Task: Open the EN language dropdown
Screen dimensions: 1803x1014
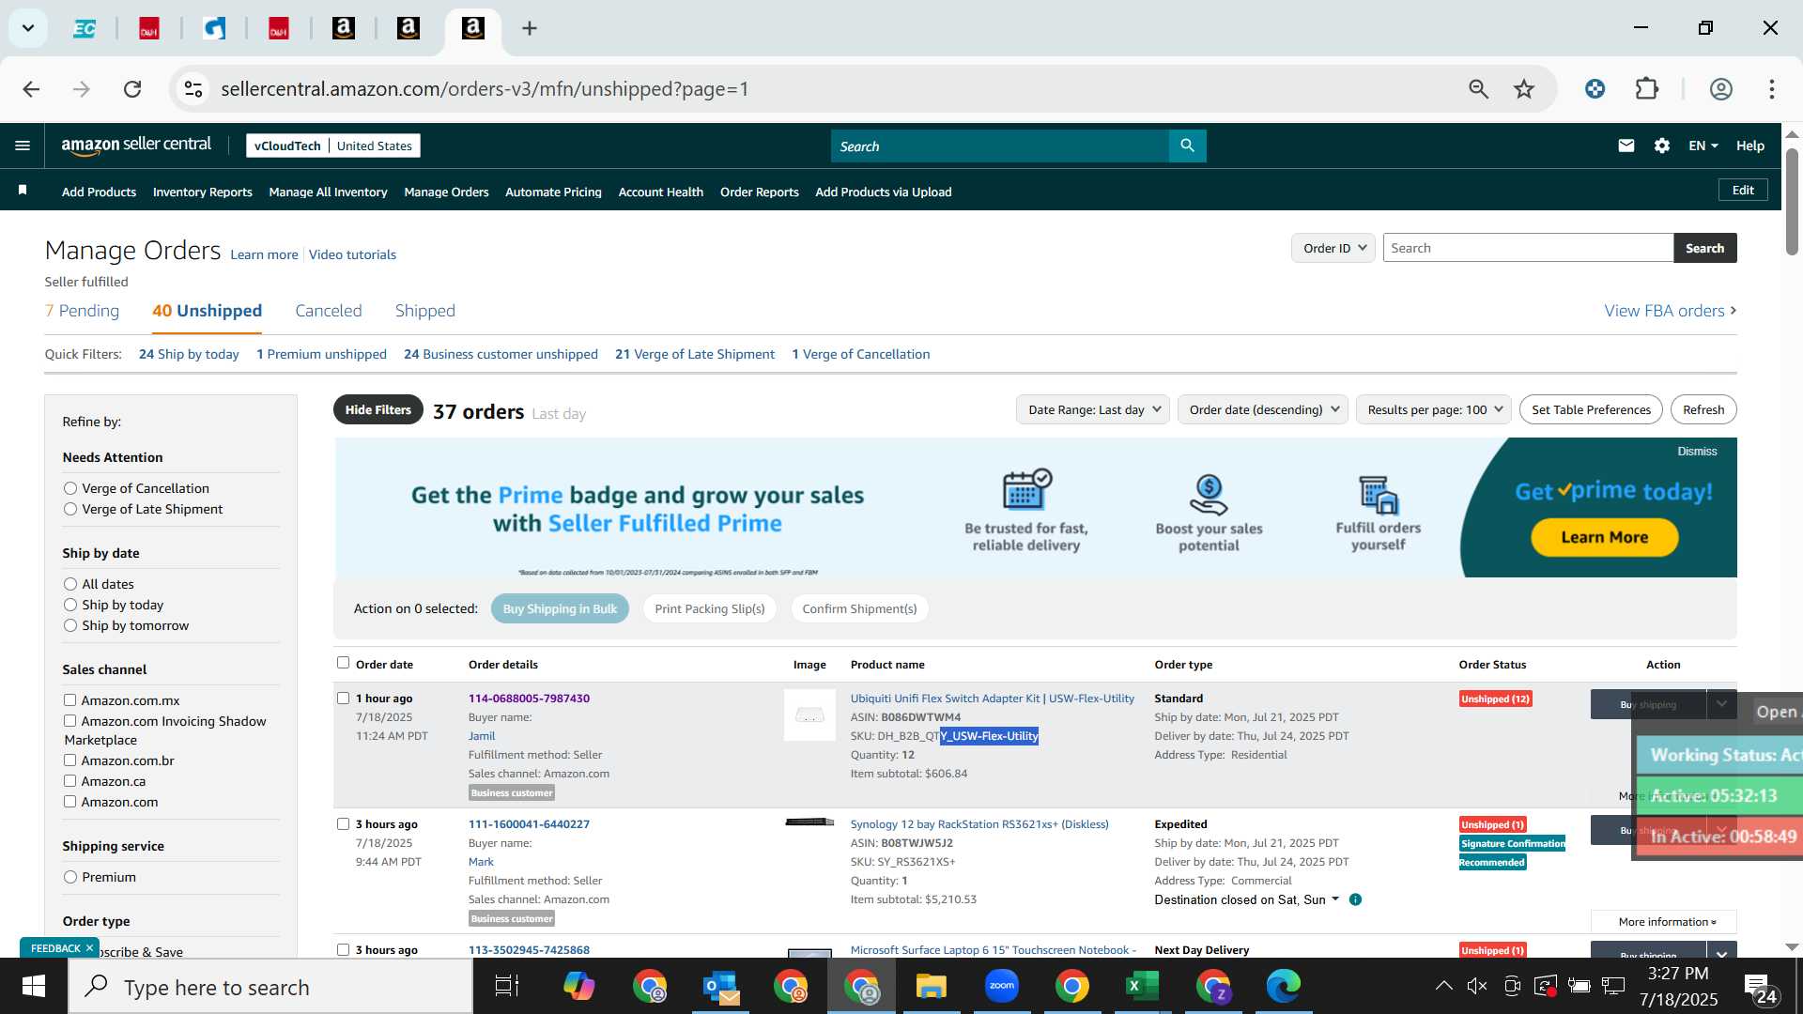Action: tap(1703, 146)
